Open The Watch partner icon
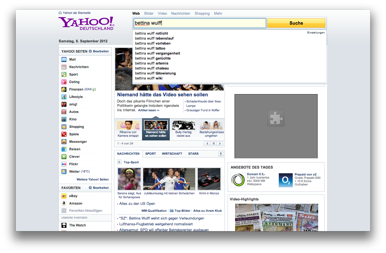Screen dimensions: 386x253 click(x=64, y=225)
